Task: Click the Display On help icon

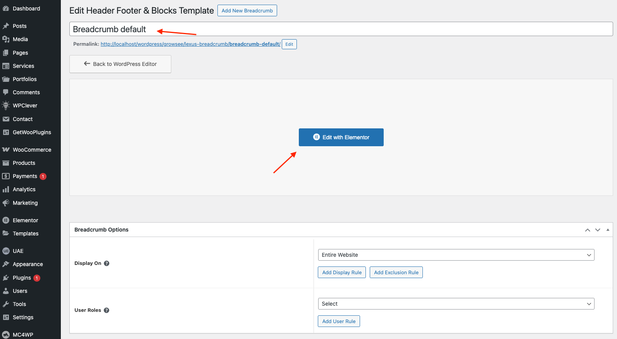Action: pos(107,263)
